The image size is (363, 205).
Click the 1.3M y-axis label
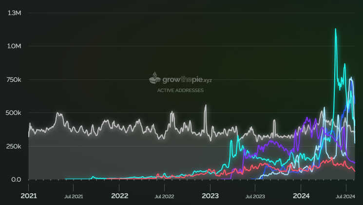(x=14, y=13)
